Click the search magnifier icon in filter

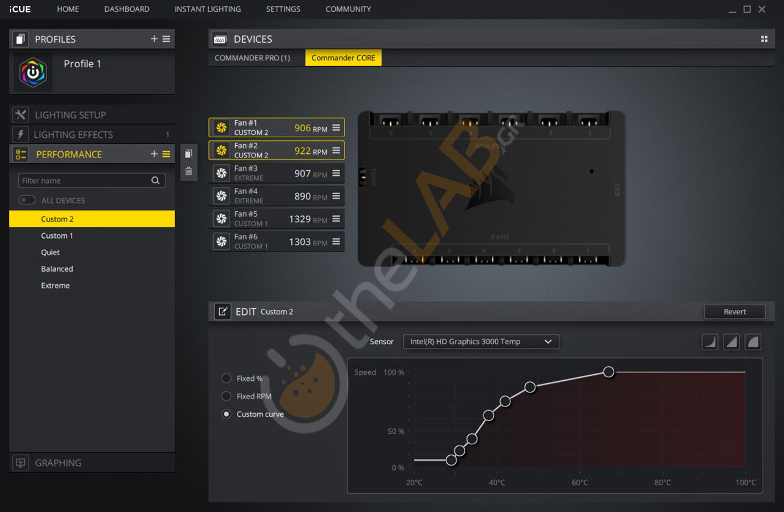pyautogui.click(x=156, y=181)
